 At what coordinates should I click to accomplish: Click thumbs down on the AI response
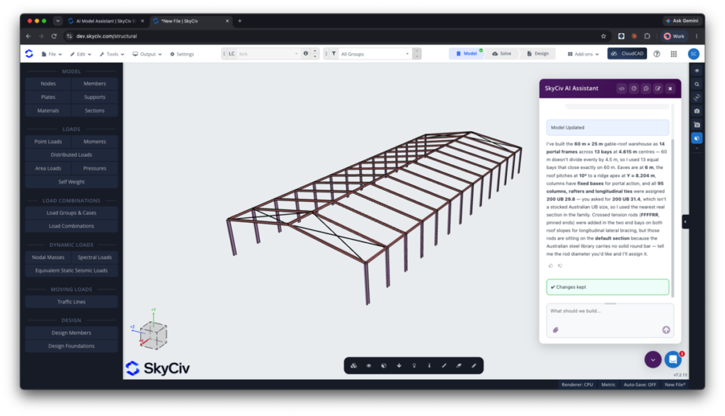[560, 266]
